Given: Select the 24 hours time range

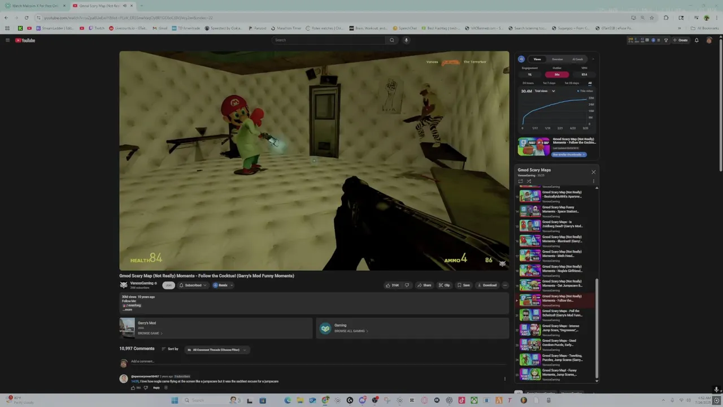Looking at the screenshot, I should tap(528, 83).
